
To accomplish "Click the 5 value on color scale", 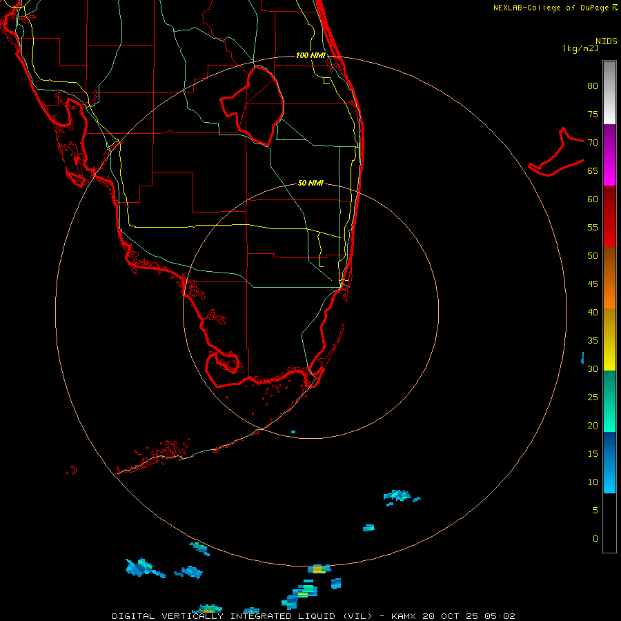I will coord(595,511).
